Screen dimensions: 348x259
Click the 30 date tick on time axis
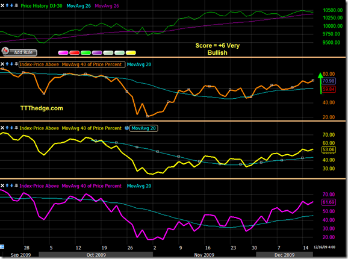(x=254, y=248)
